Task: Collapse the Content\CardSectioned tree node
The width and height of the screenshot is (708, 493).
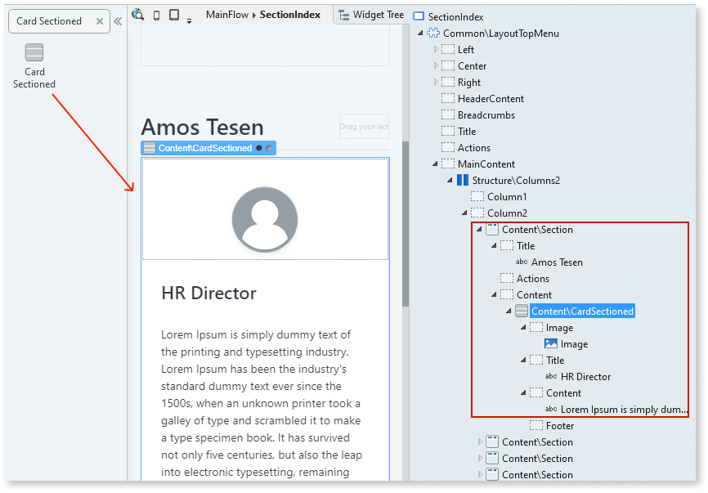Action: [x=509, y=311]
